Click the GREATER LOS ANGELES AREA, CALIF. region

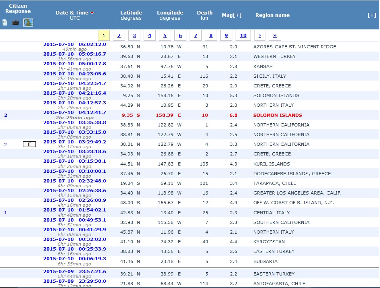coord(297,193)
